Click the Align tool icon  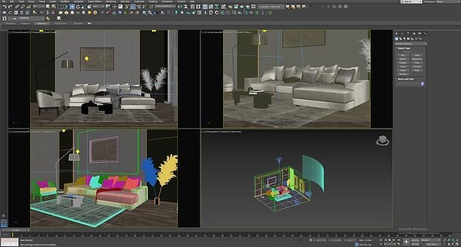pos(185,6)
